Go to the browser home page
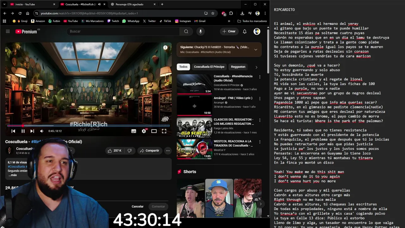The height and width of the screenshot is (228, 405). point(28,13)
